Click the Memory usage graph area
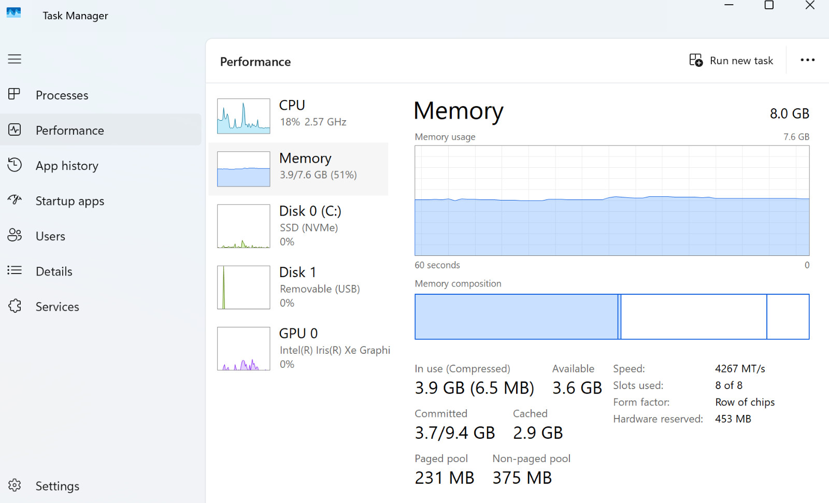 pos(612,200)
